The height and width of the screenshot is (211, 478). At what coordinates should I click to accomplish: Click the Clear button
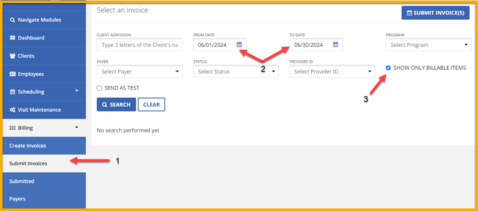151,105
